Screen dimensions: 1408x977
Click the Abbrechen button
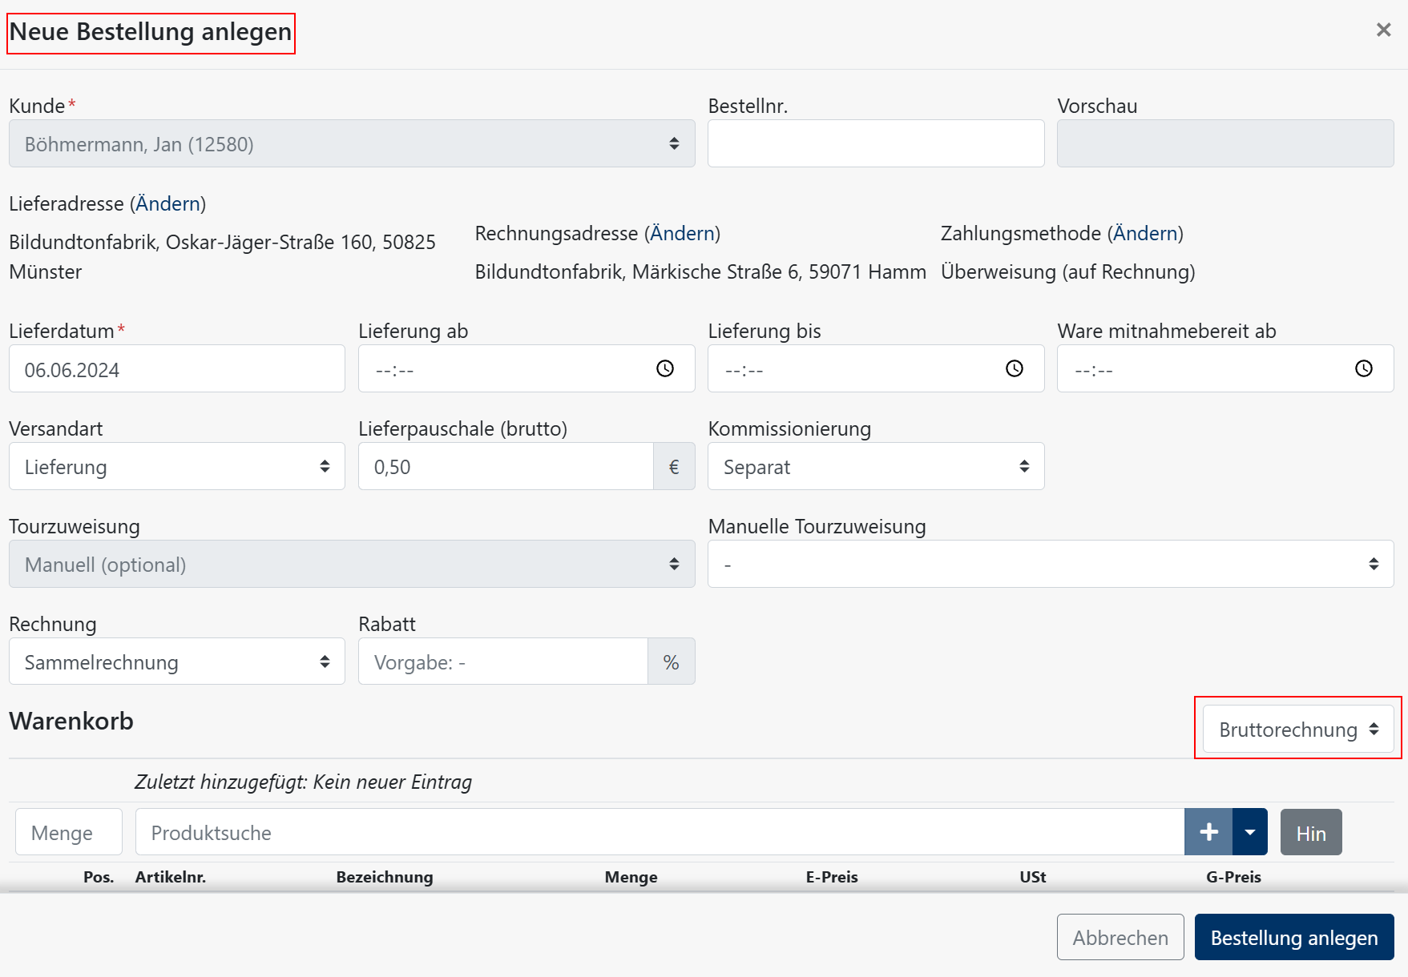coord(1120,937)
